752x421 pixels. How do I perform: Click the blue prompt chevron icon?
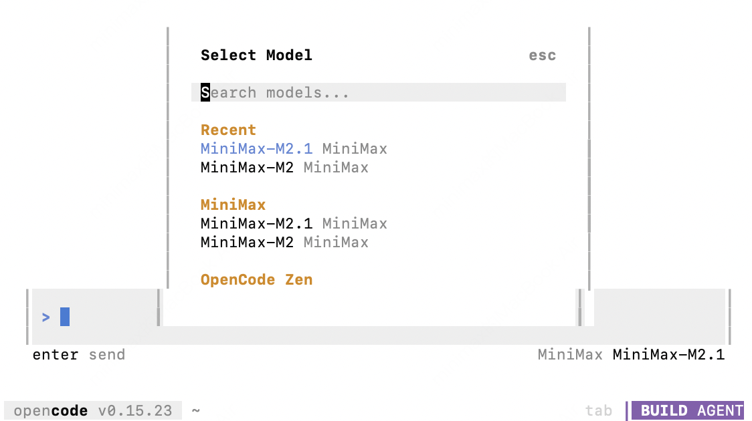[x=46, y=317]
